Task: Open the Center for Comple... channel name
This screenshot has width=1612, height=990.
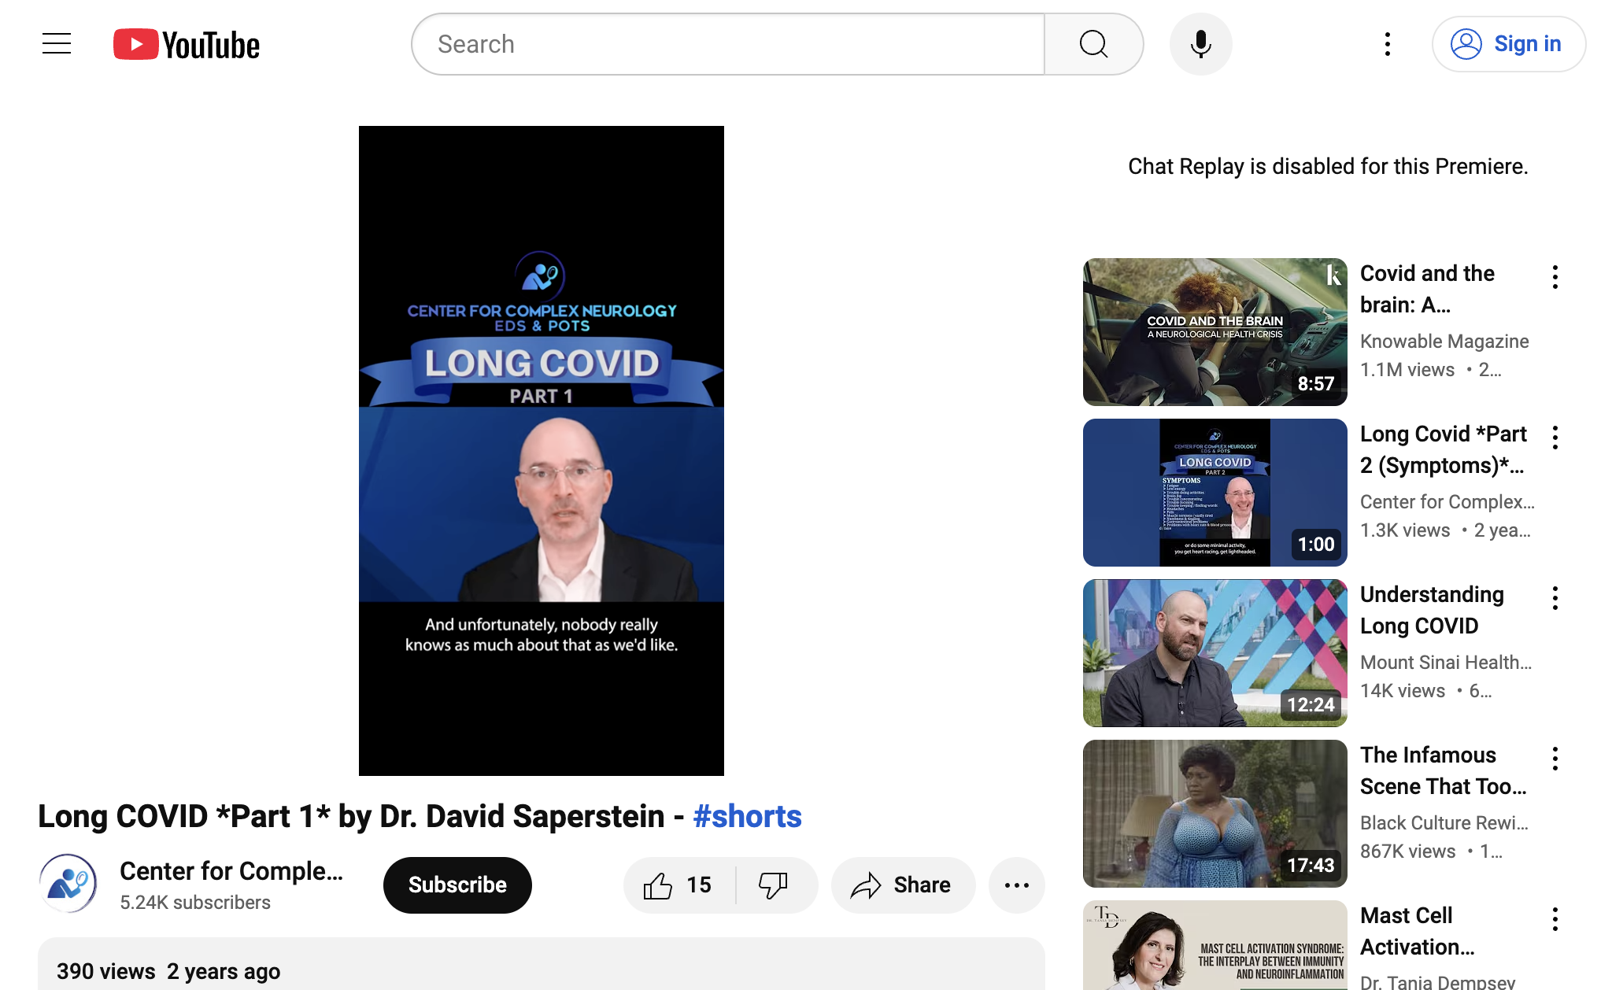Action: click(231, 871)
